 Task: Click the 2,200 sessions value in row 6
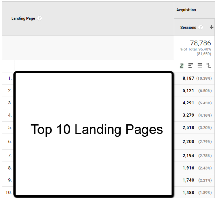point(188,141)
